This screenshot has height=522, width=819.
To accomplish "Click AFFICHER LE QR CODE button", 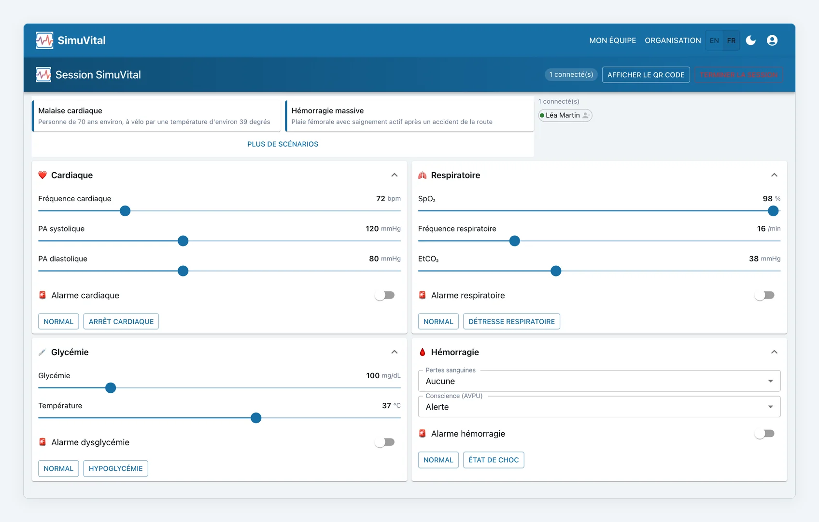I will coord(646,75).
